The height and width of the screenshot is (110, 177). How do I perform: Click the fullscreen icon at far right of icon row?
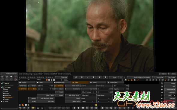(175, 80)
